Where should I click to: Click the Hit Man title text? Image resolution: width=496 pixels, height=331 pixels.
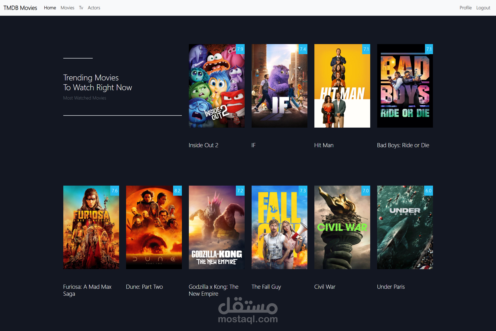pos(324,145)
